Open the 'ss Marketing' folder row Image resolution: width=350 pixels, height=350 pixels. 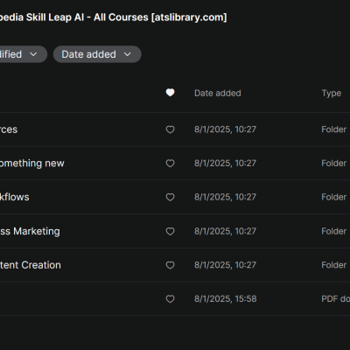(175, 231)
